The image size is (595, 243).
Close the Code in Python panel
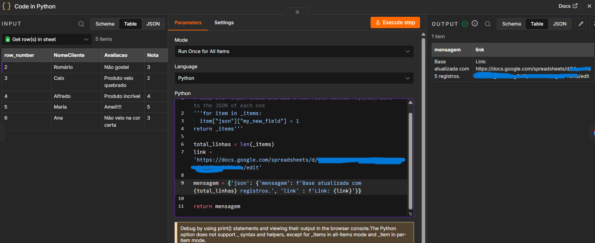589,6
